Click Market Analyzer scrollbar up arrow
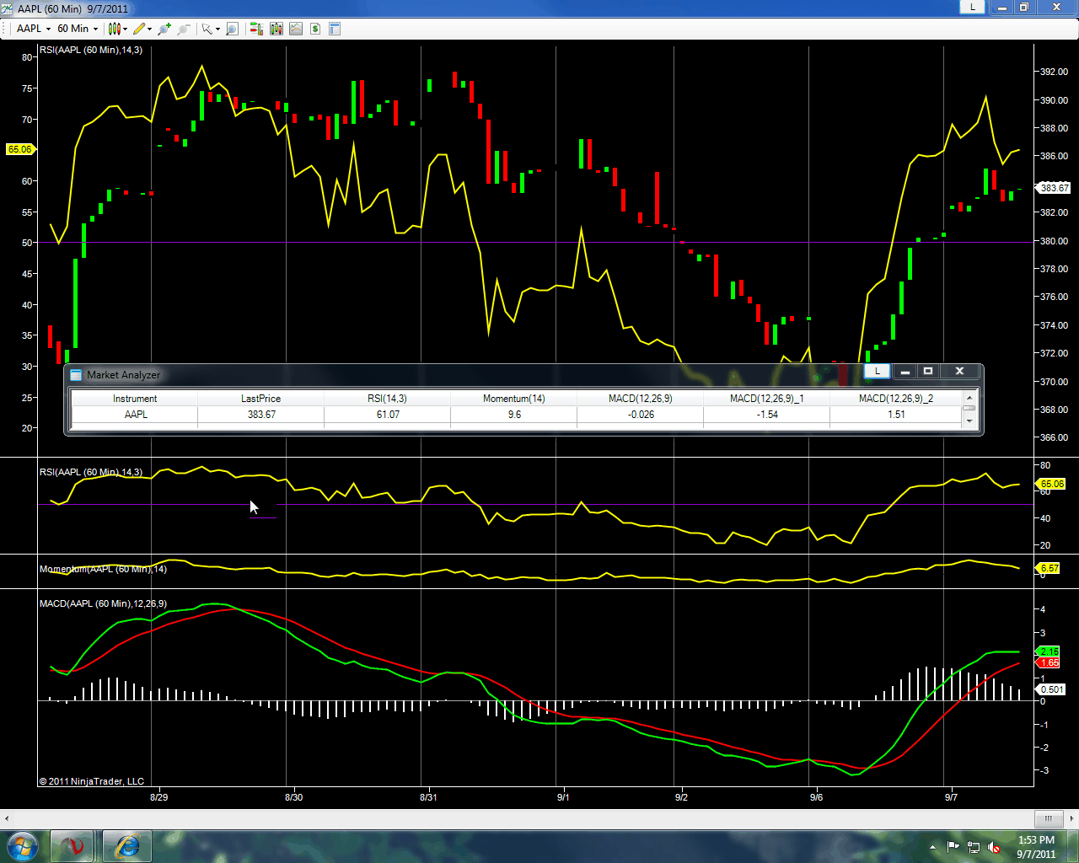The image size is (1079, 863). coord(969,397)
